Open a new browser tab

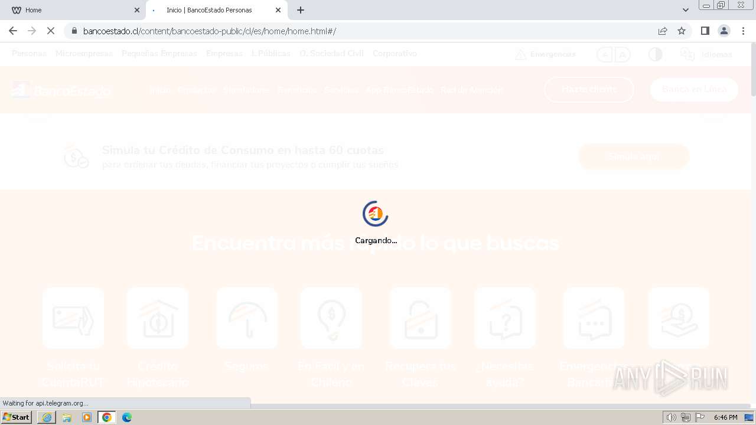[x=301, y=10]
